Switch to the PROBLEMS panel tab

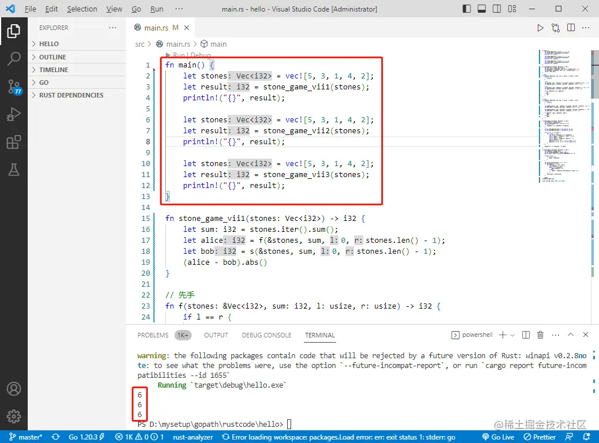[153, 335]
